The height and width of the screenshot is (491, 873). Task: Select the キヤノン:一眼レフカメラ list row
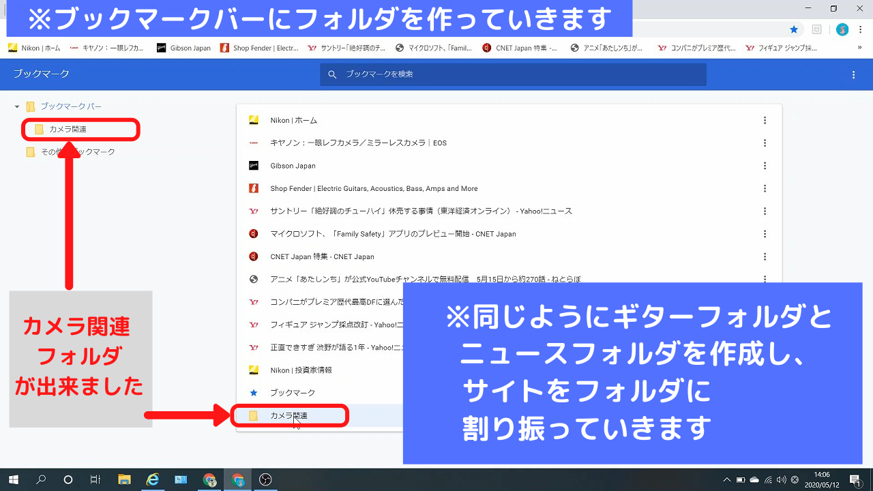point(509,143)
